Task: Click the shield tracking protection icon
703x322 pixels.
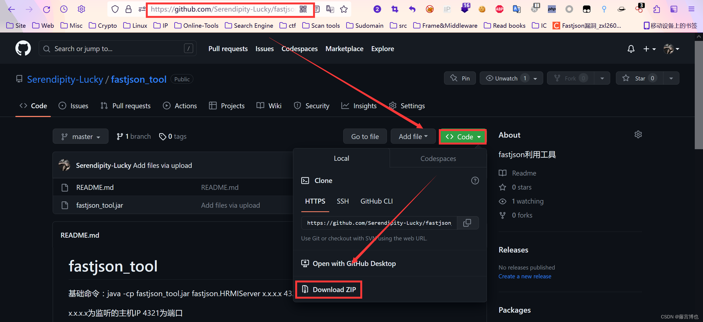Action: pos(115,9)
